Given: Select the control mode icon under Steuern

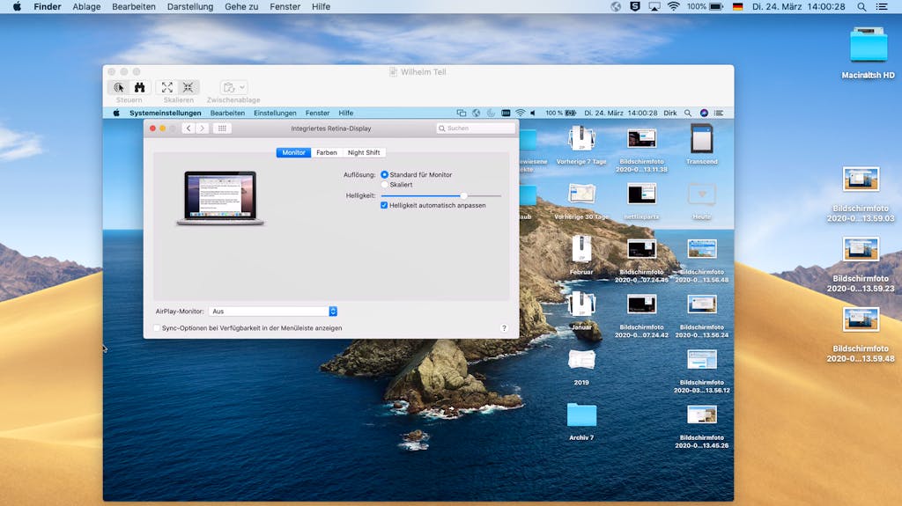Looking at the screenshot, I should pos(119,87).
